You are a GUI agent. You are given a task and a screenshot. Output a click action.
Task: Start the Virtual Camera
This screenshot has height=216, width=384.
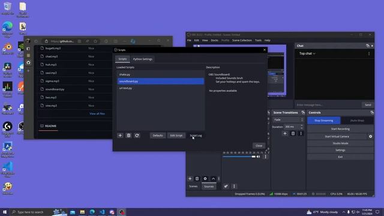pyautogui.click(x=337, y=136)
